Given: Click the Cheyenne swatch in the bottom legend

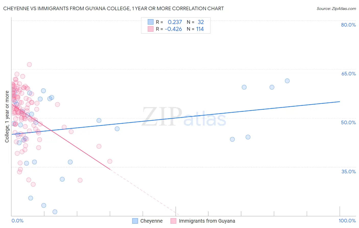Looking at the screenshot, I should click(135, 221).
